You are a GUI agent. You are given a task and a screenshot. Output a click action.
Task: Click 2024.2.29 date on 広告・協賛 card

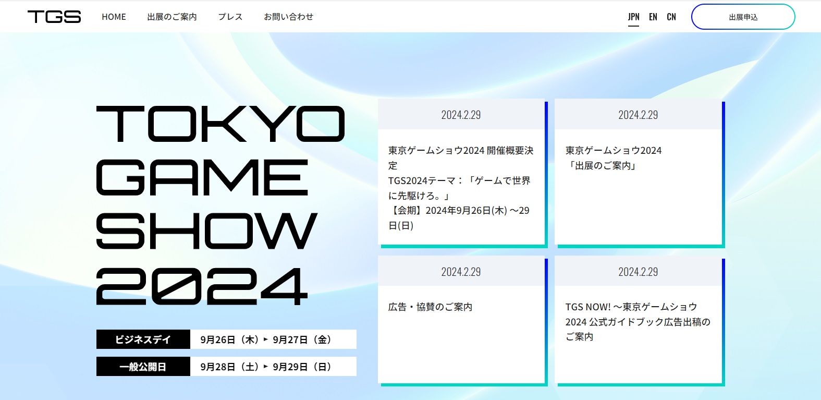pyautogui.click(x=461, y=272)
